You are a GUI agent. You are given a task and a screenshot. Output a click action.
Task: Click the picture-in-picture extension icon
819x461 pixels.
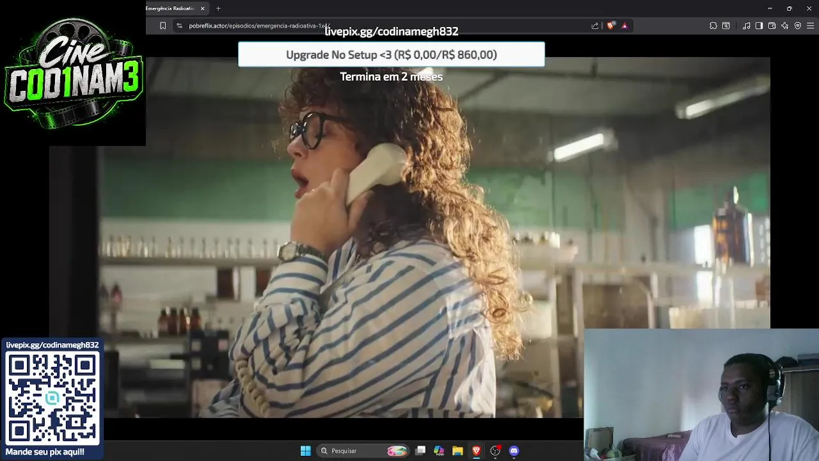(x=726, y=26)
